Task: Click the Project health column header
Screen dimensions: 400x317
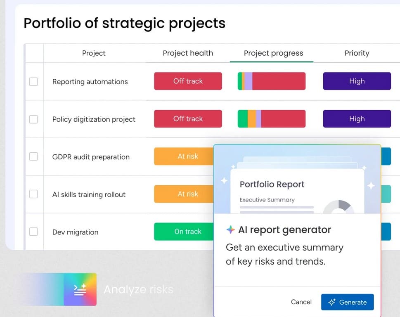Action: 188,53
